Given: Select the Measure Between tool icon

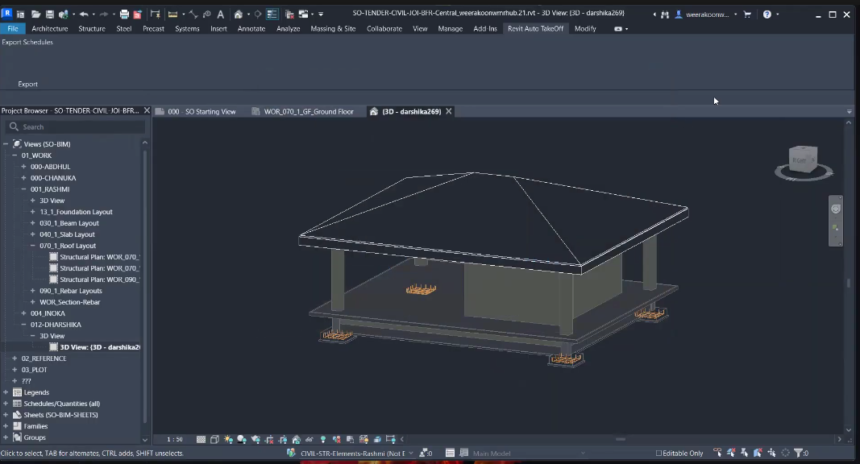Looking at the screenshot, I should 172,14.
